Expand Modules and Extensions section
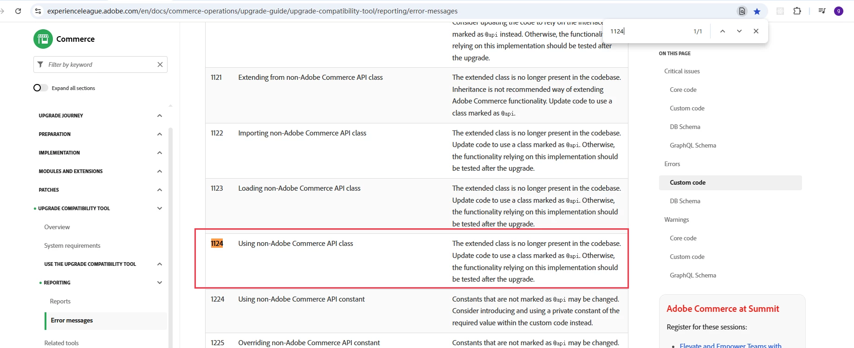Image resolution: width=854 pixels, height=348 pixels. click(160, 171)
